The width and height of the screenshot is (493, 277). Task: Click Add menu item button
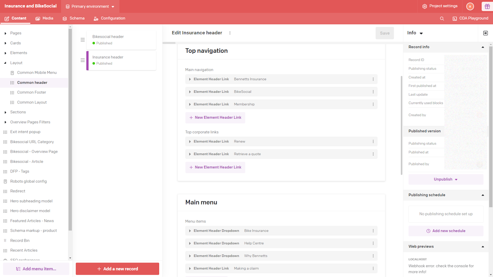pos(36,269)
